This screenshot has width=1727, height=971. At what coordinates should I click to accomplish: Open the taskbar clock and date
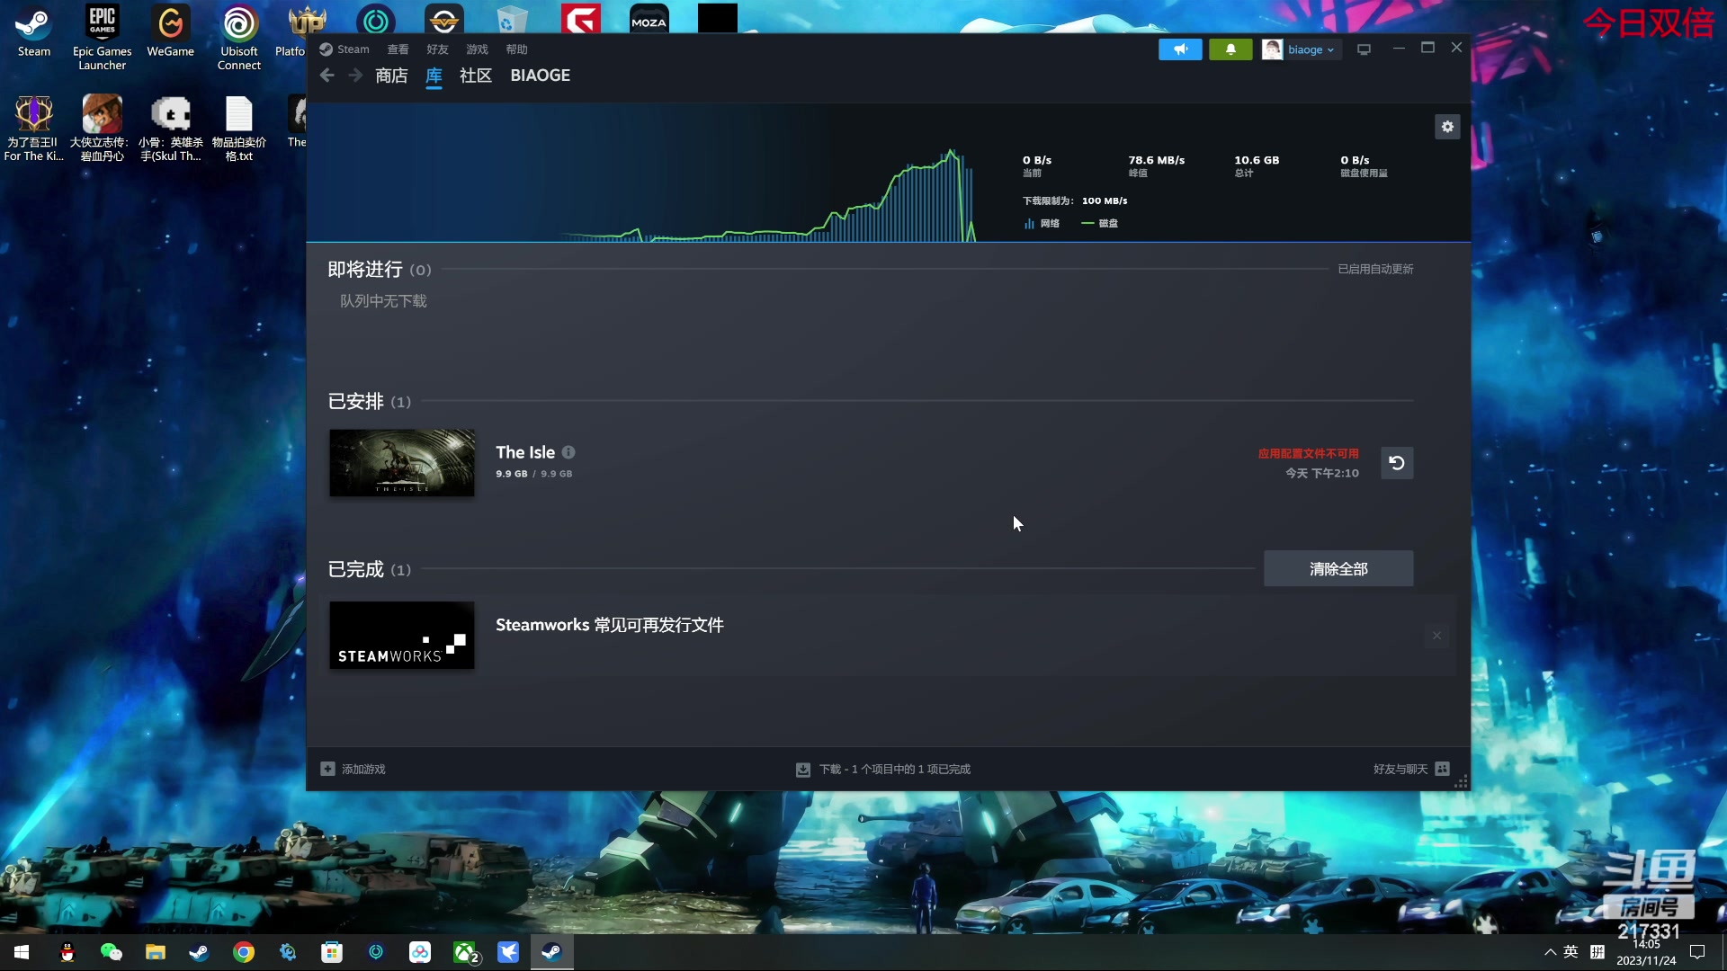click(x=1646, y=952)
